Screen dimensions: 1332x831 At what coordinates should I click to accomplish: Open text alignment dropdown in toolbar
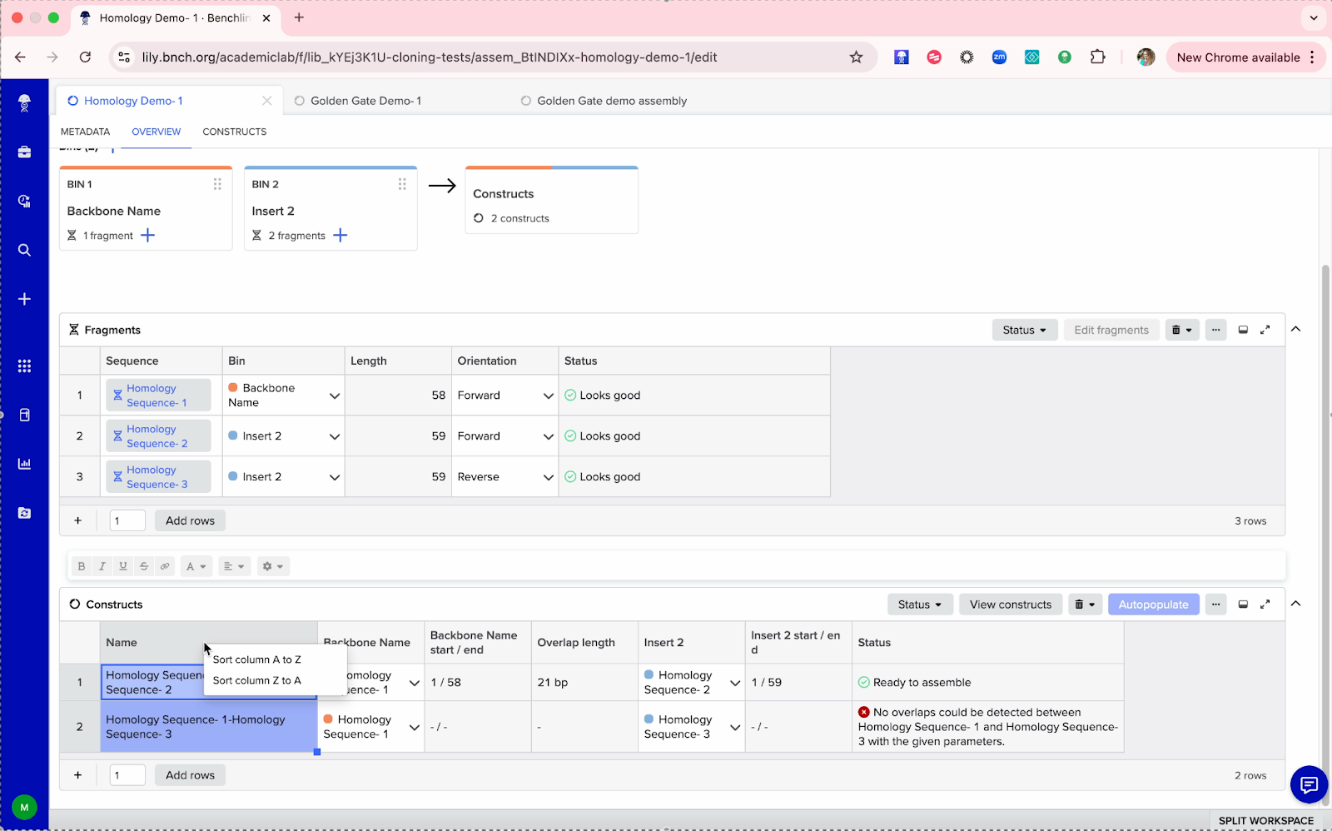coord(235,566)
